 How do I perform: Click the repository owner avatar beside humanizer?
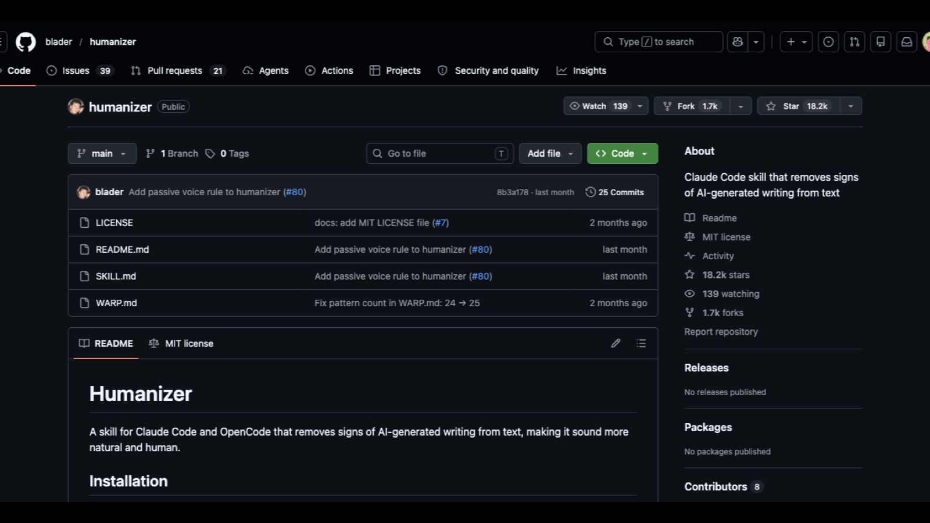[76, 106]
